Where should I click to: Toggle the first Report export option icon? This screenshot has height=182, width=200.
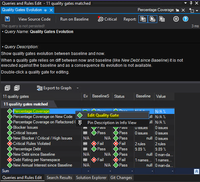coord(143,19)
